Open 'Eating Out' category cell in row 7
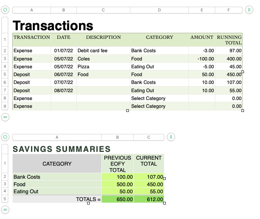Screen dimensions: 260x219 (x=159, y=91)
